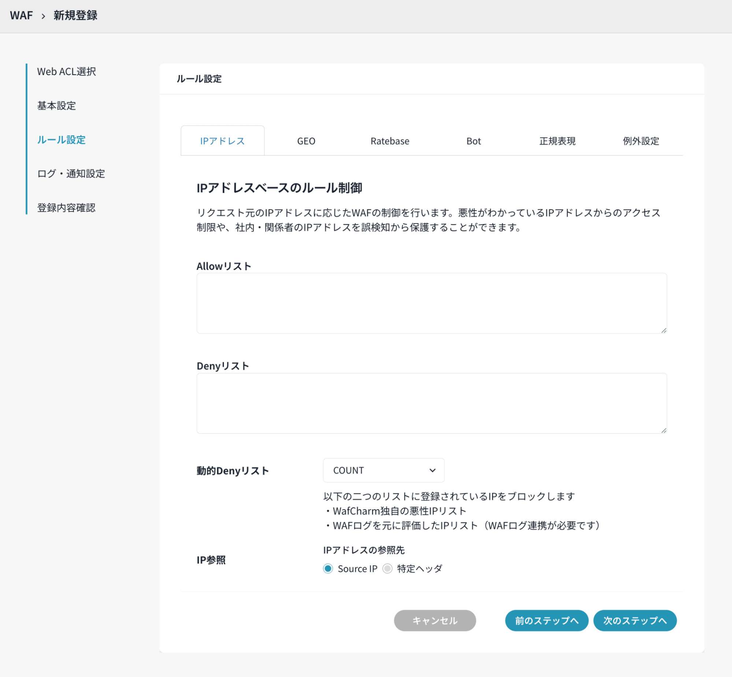Grab the Allowリスト textarea resize handle

(x=664, y=330)
